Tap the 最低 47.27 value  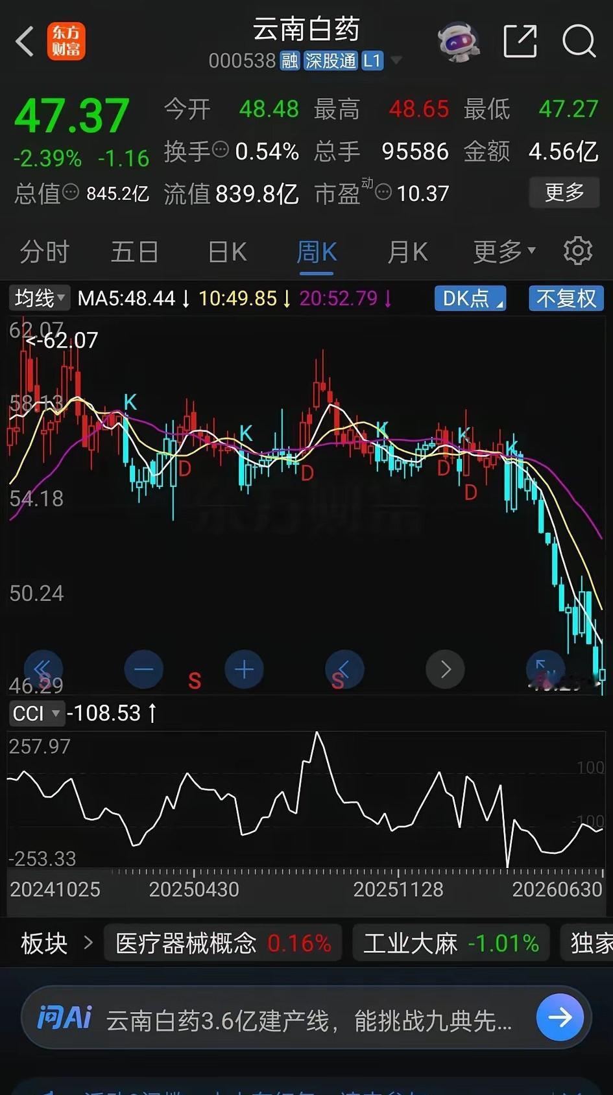tap(568, 109)
